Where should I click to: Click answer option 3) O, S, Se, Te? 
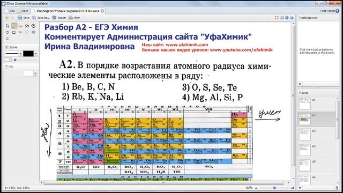[x=210, y=87]
